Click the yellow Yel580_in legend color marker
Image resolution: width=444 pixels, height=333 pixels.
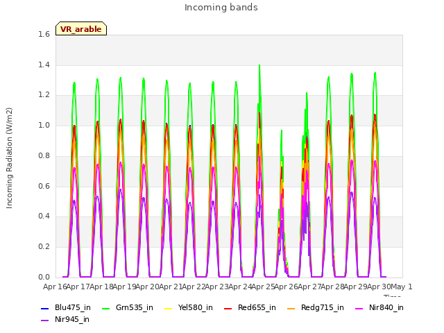click(x=168, y=308)
